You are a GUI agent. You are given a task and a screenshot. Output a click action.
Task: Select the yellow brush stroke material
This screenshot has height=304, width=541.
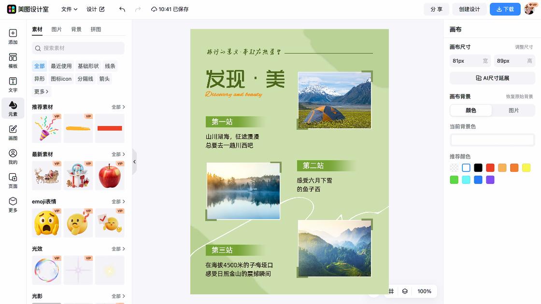point(78,128)
